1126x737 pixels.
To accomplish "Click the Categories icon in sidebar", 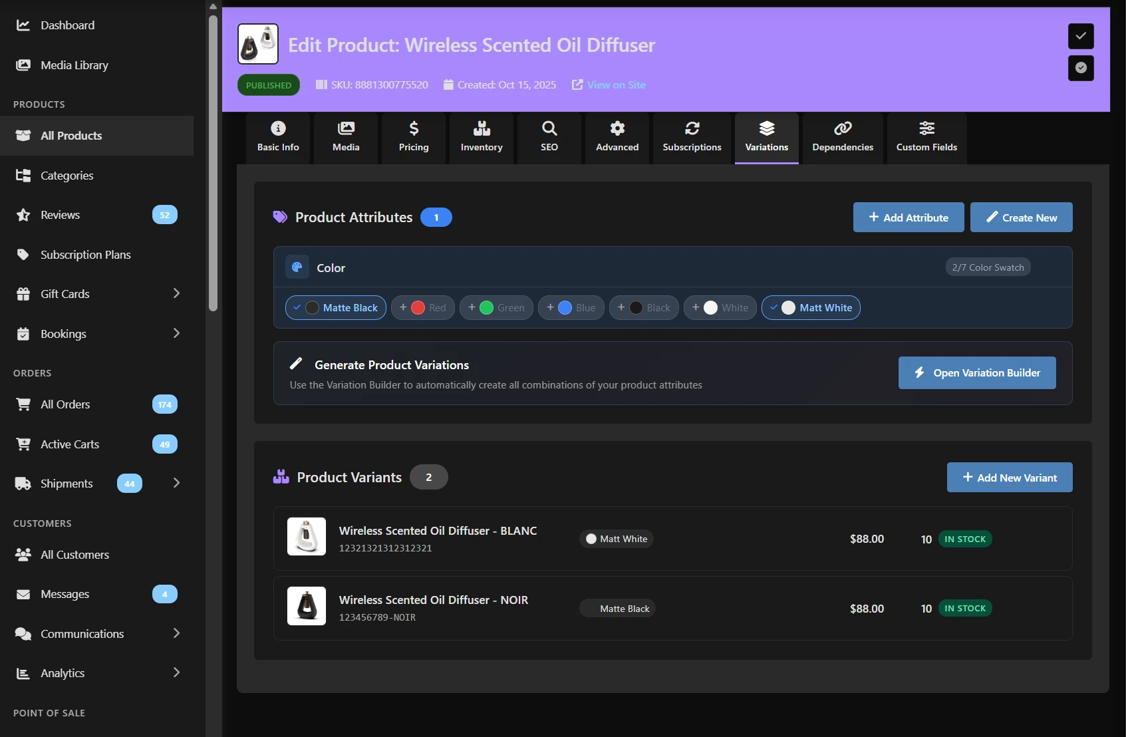I will point(23,176).
